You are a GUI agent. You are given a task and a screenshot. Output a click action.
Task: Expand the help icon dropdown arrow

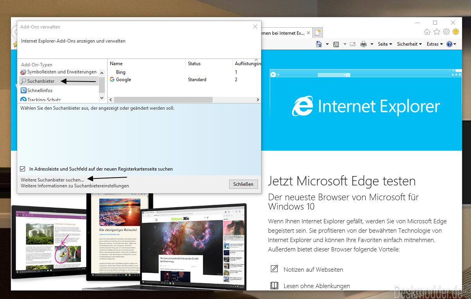[x=455, y=44]
